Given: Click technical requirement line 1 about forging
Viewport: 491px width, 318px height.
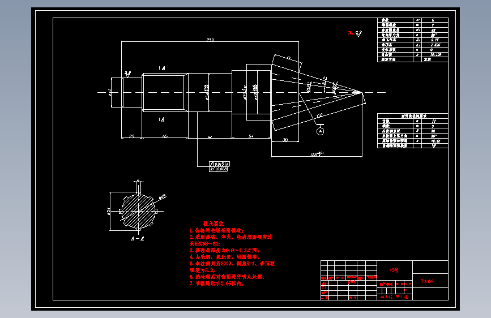Looking at the screenshot, I should (216, 230).
